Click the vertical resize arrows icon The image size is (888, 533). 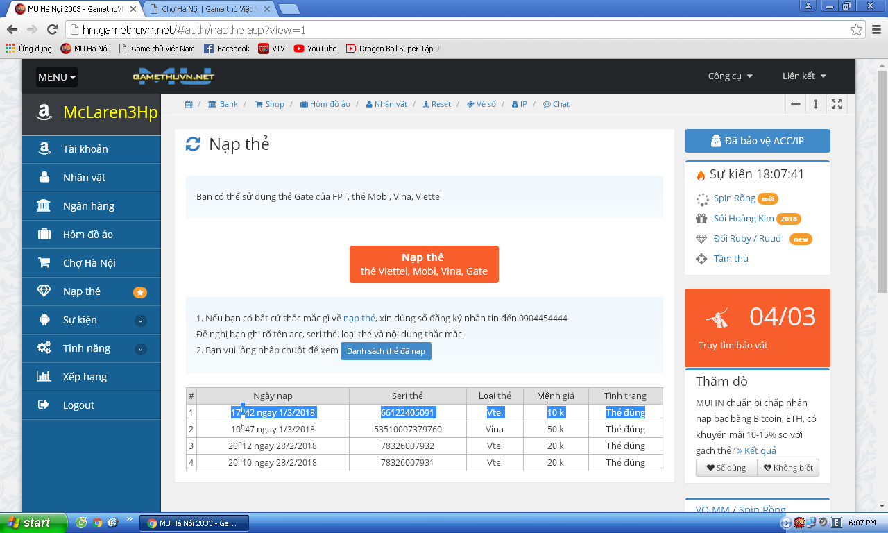tap(816, 104)
